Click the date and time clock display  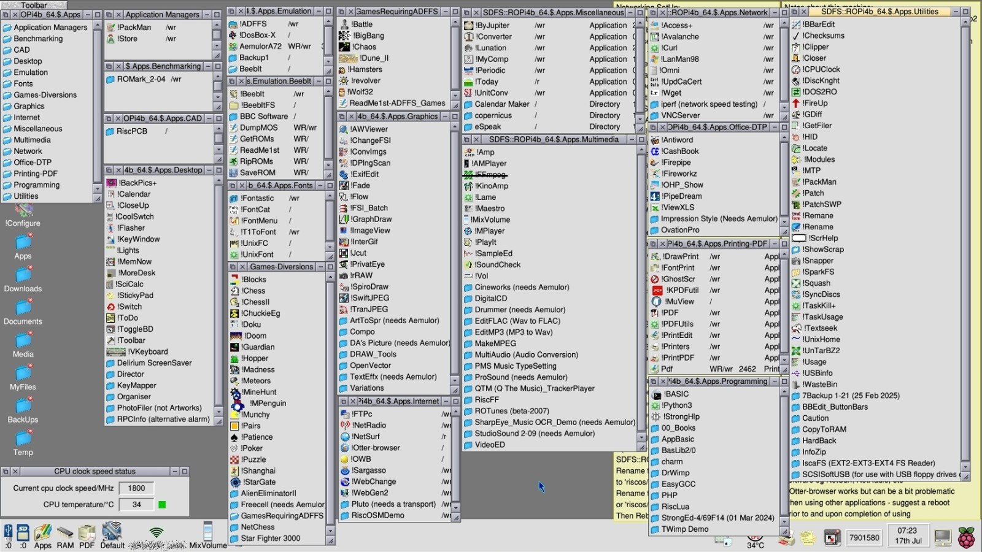pos(908,535)
